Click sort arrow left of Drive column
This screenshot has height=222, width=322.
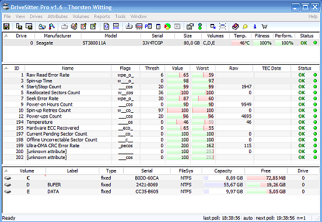tap(6, 36)
